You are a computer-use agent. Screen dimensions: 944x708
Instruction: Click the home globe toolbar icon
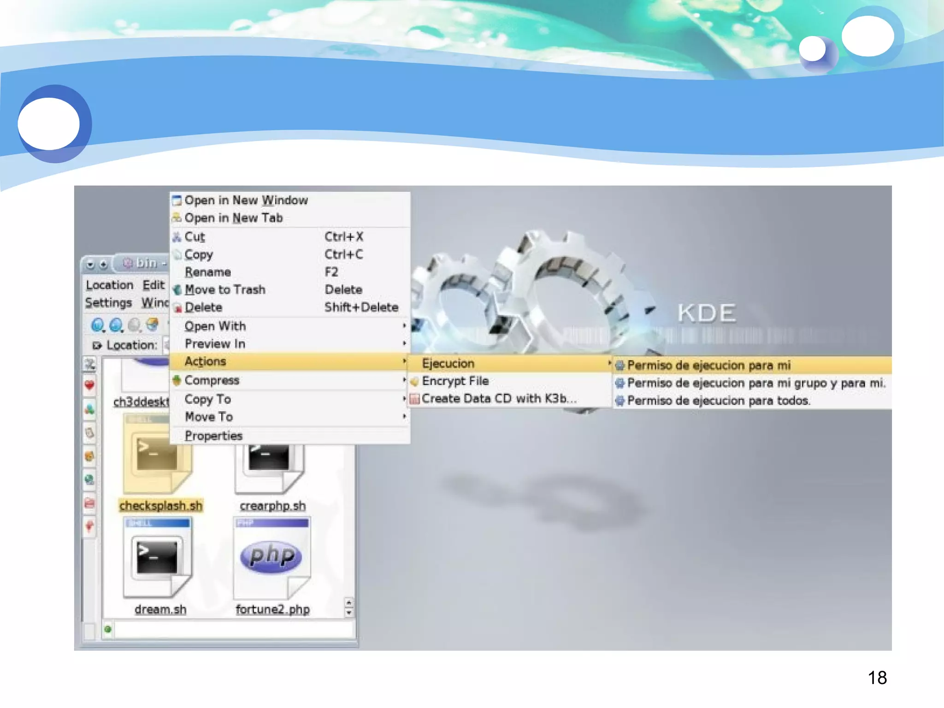pos(152,324)
